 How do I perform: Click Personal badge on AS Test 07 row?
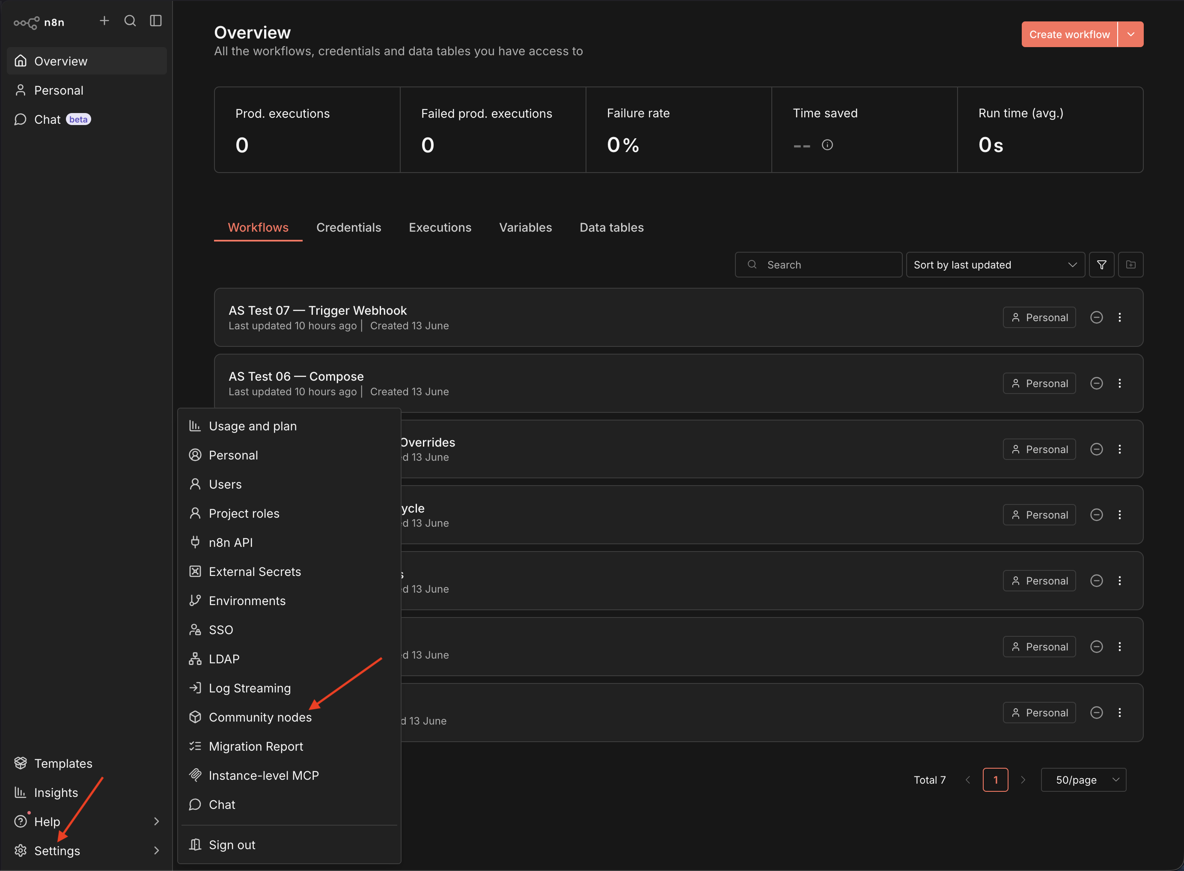click(1039, 317)
